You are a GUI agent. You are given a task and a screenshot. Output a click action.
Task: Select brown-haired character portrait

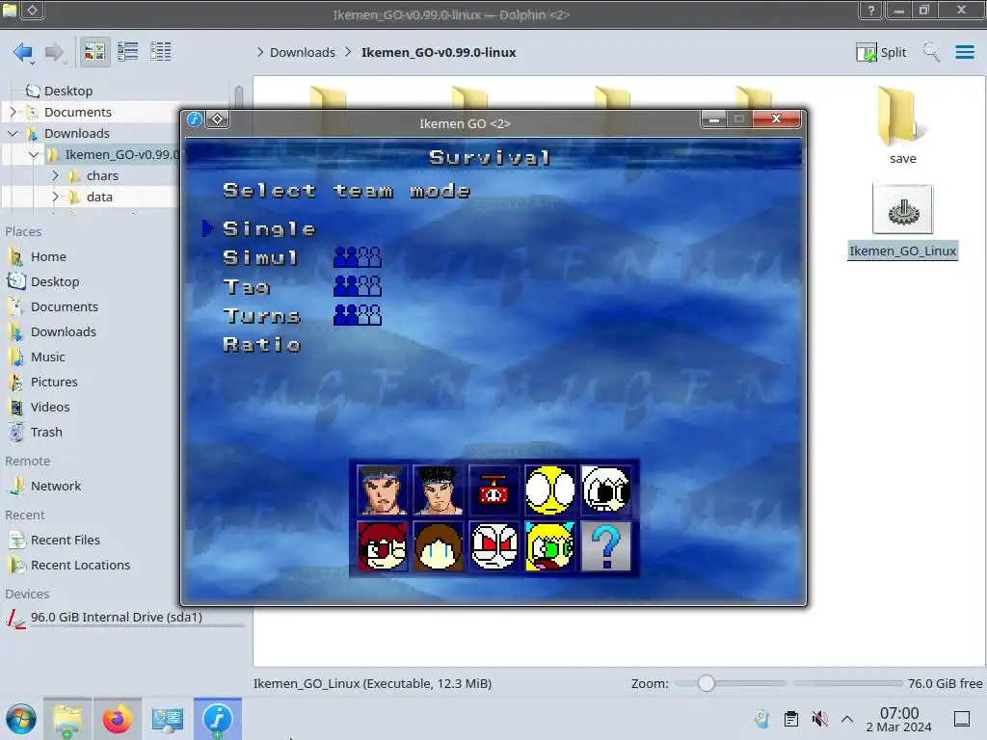click(x=439, y=546)
